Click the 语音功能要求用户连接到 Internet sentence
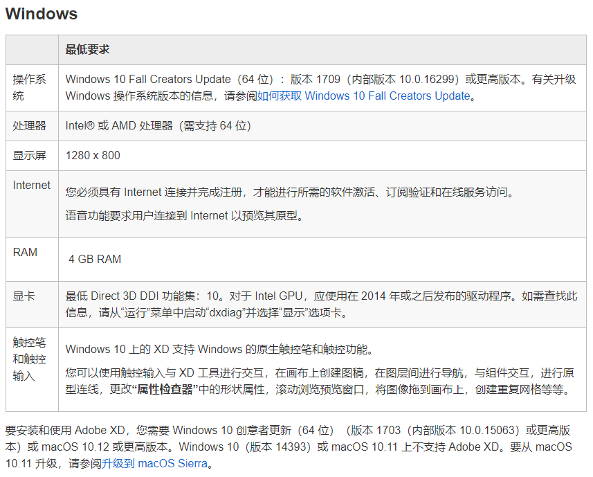 pyautogui.click(x=184, y=215)
